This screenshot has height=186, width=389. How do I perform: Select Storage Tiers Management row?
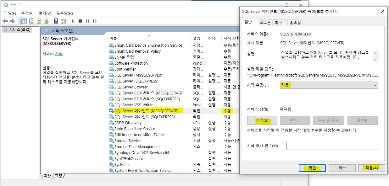tap(174, 146)
